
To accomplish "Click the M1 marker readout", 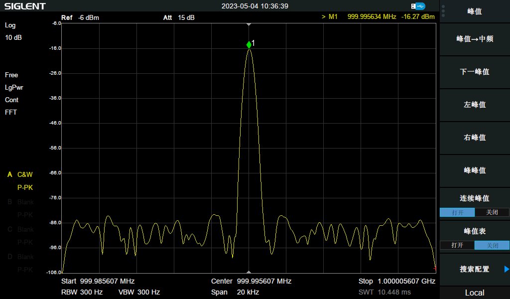I will pyautogui.click(x=378, y=16).
